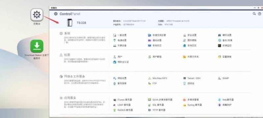Open 共享文件夹 shared folders
The height and width of the screenshot is (118, 263).
[191, 57]
